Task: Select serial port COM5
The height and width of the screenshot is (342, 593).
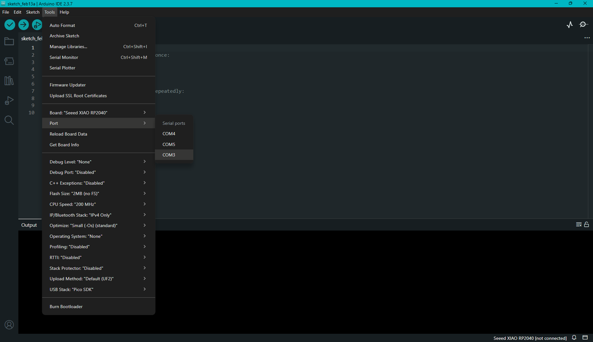Action: pos(174,144)
